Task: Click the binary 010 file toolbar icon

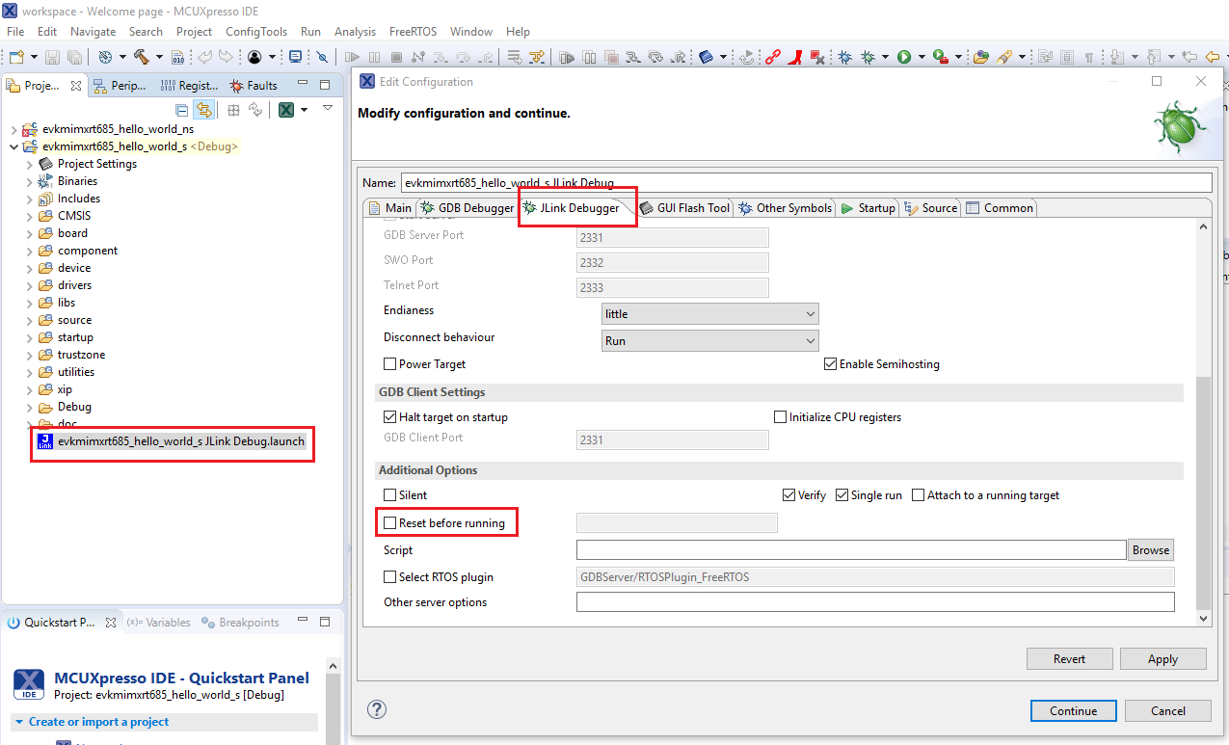Action: point(177,57)
